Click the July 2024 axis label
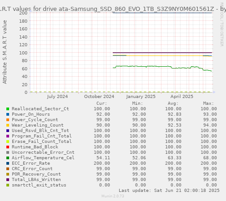Viewport: 226px width, 201px height. click(57, 97)
